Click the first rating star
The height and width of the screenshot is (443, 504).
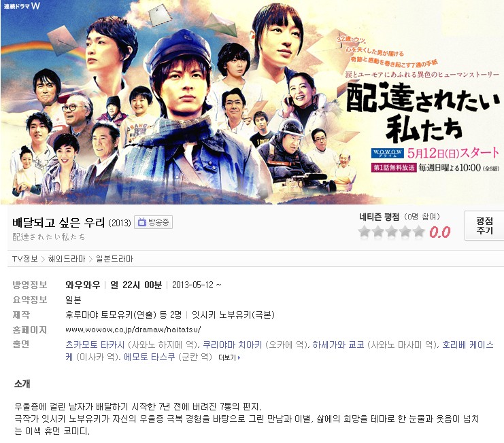[364, 231]
